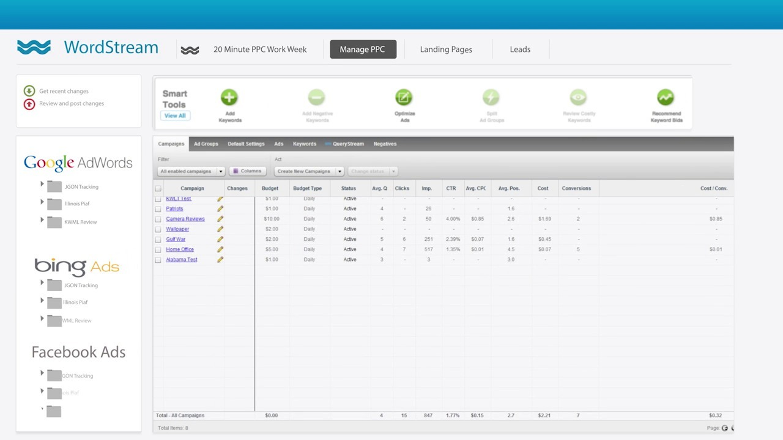
Task: Sort table by the Clicks column header
Action: click(402, 188)
